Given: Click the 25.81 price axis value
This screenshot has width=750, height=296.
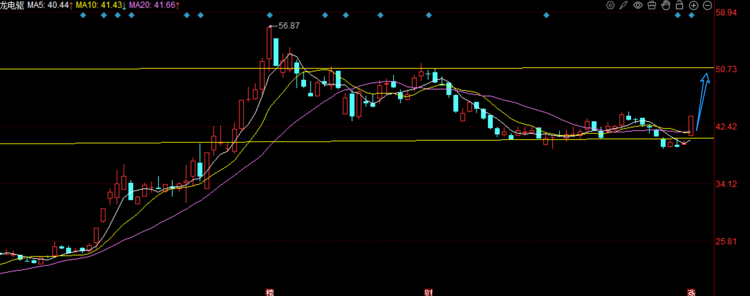Looking at the screenshot, I should (726, 242).
